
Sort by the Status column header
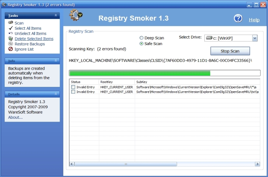[84, 82]
